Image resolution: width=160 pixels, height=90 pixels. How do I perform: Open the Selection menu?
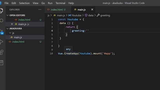[24, 3]
